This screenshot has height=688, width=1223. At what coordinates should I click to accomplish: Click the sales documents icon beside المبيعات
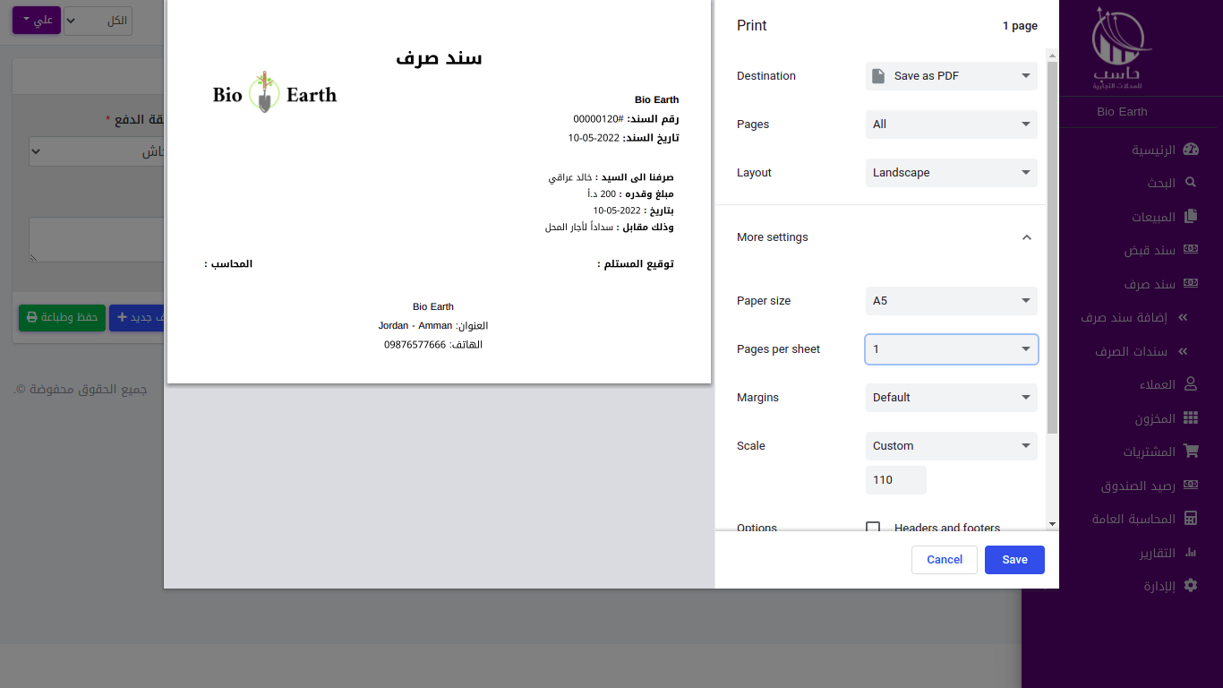point(1190,217)
